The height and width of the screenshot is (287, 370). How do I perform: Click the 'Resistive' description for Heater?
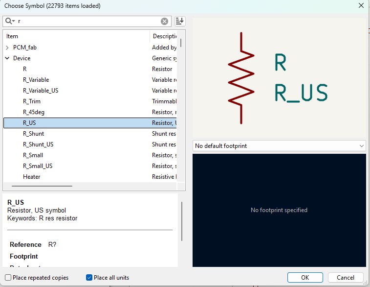pos(164,177)
